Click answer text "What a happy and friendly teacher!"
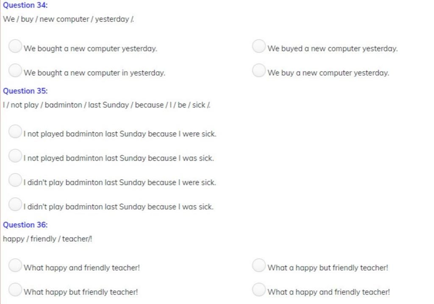 (x=328, y=292)
